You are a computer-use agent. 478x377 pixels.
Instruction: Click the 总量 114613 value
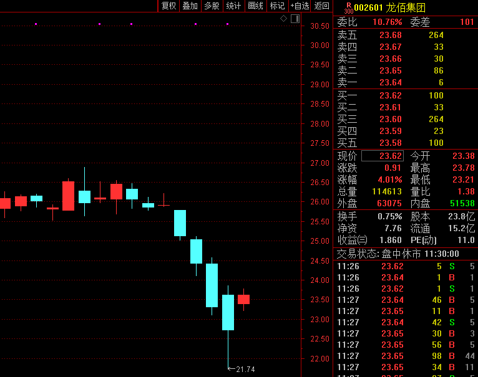click(387, 191)
